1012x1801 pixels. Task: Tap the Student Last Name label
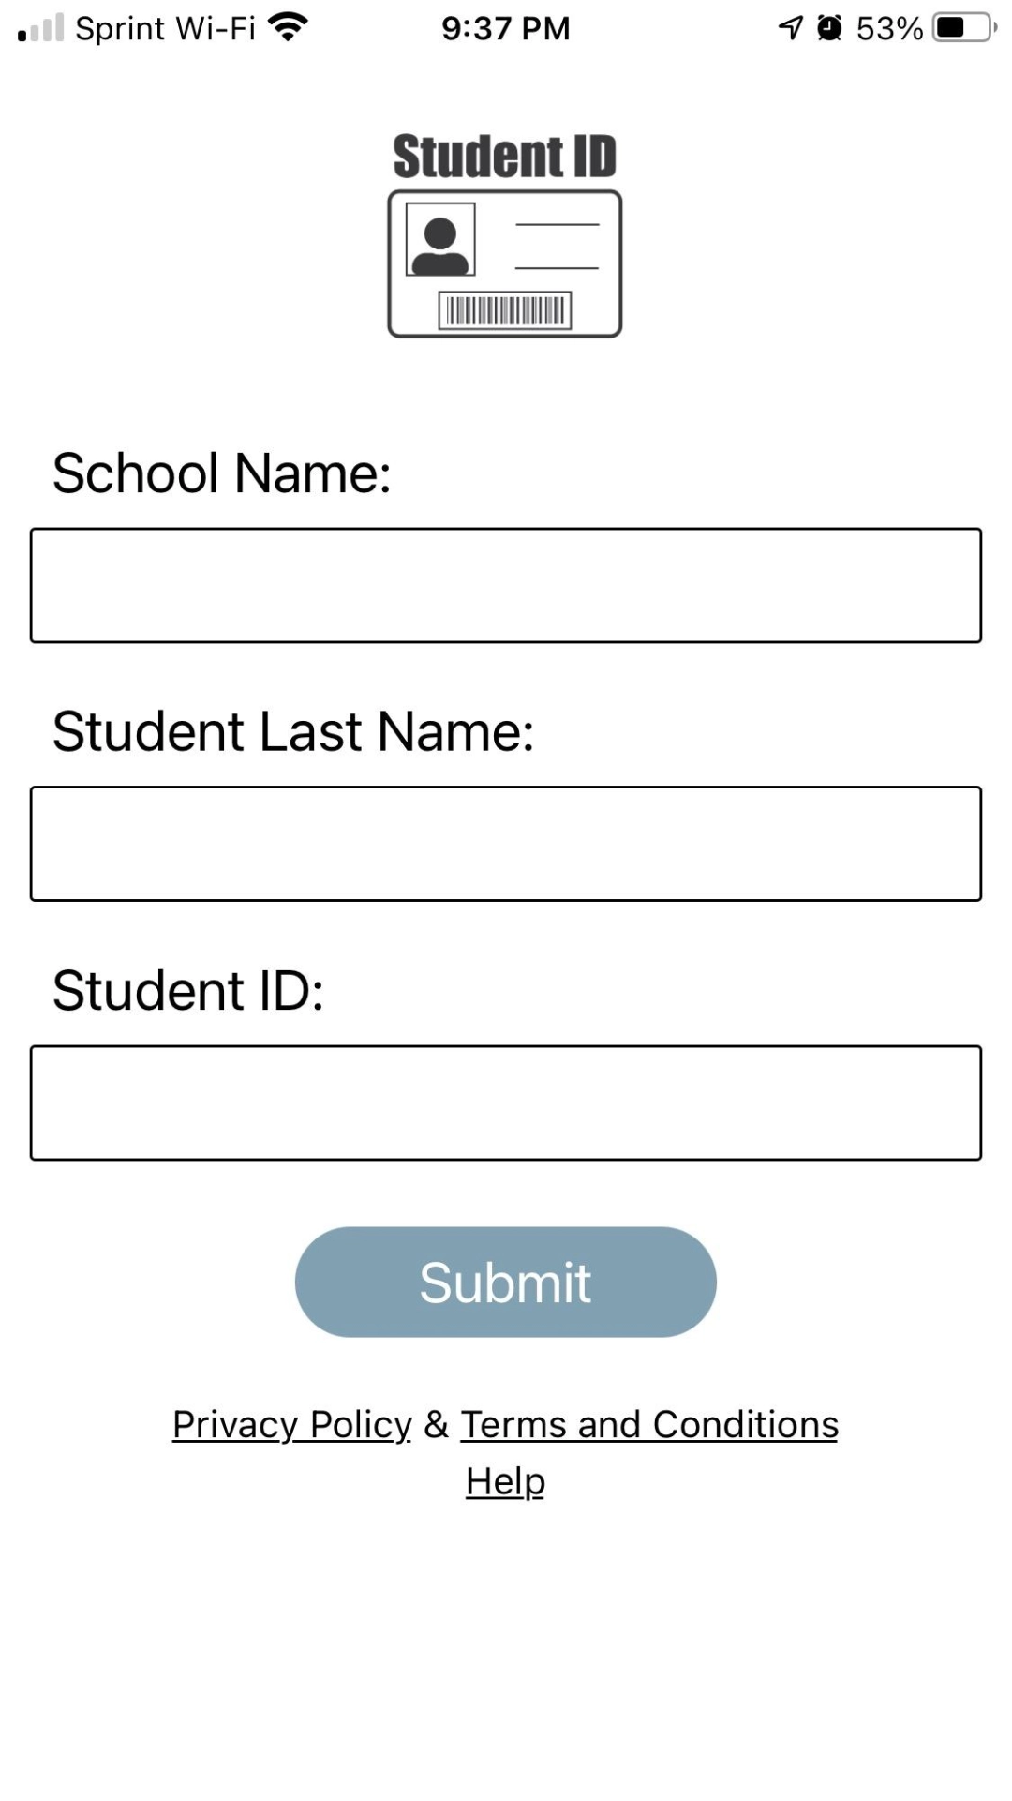click(x=292, y=731)
